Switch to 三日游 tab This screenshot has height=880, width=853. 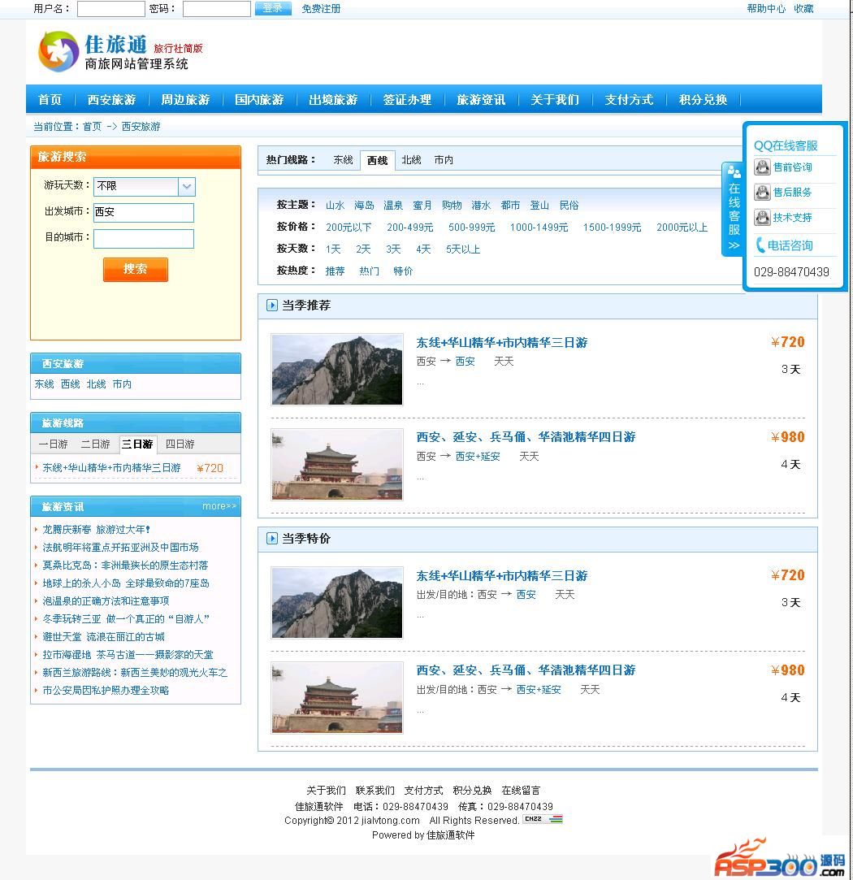pos(138,444)
